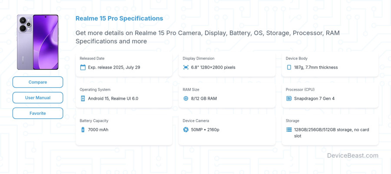Click the RAM chip icon
Screen dimensions: 391x174
186,98
